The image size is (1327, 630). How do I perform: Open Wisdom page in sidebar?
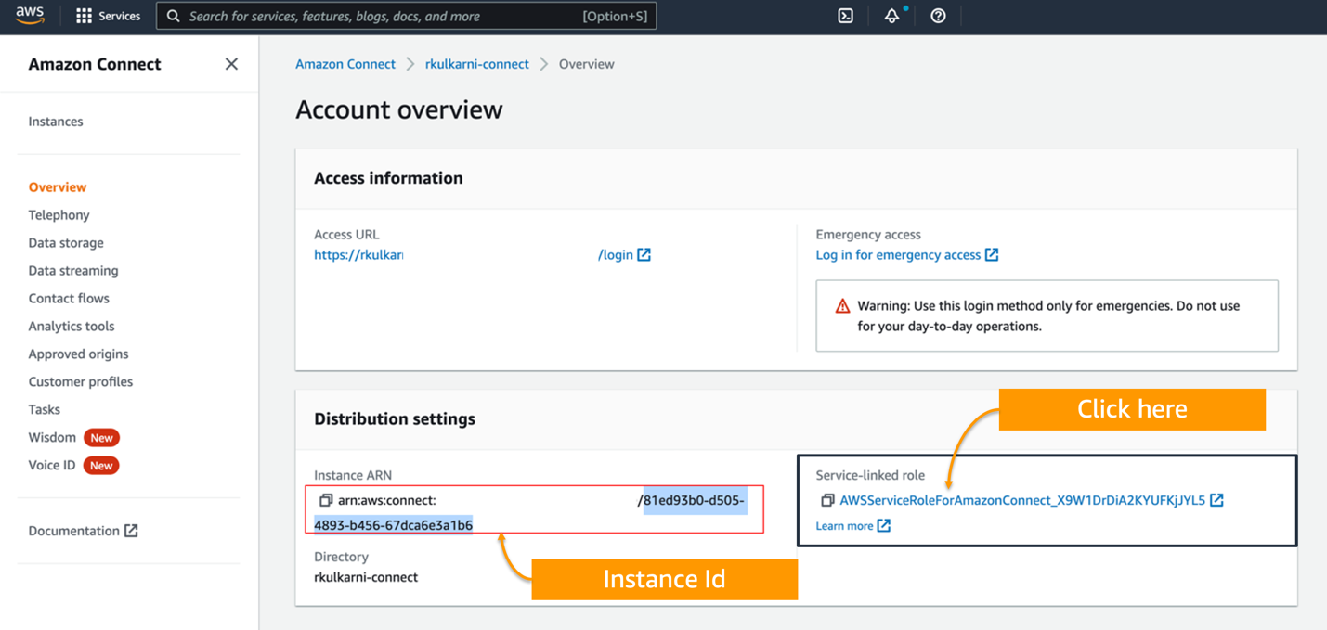[52, 437]
